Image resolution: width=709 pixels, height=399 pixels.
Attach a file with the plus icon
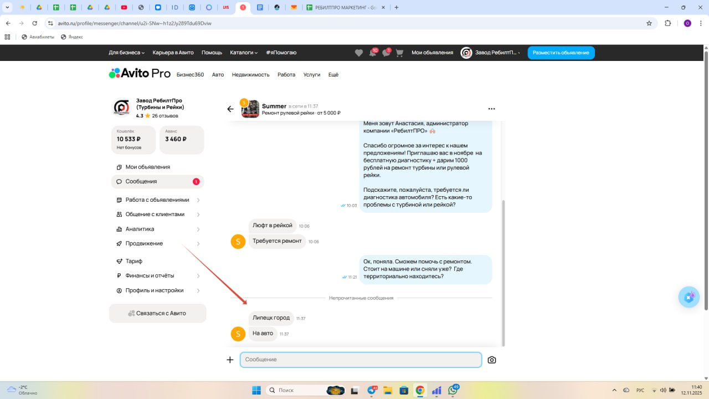click(230, 360)
